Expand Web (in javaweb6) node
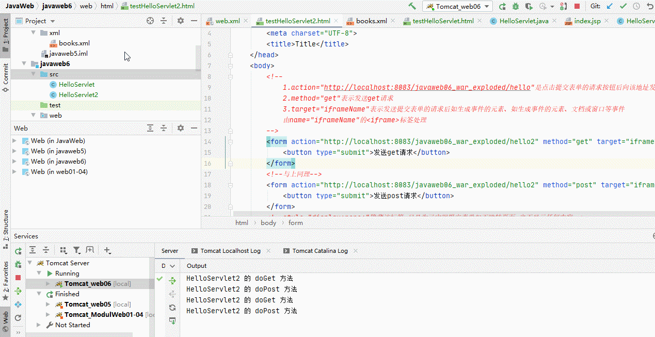The image size is (655, 337). 15,162
